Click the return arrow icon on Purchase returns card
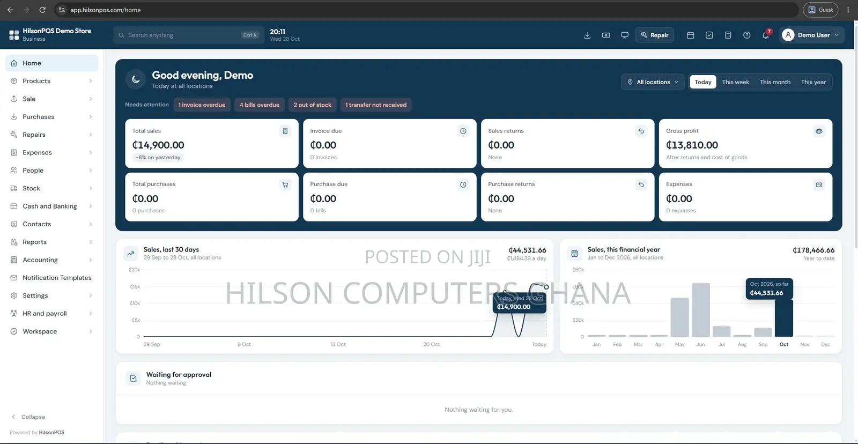The width and height of the screenshot is (858, 444). click(641, 185)
